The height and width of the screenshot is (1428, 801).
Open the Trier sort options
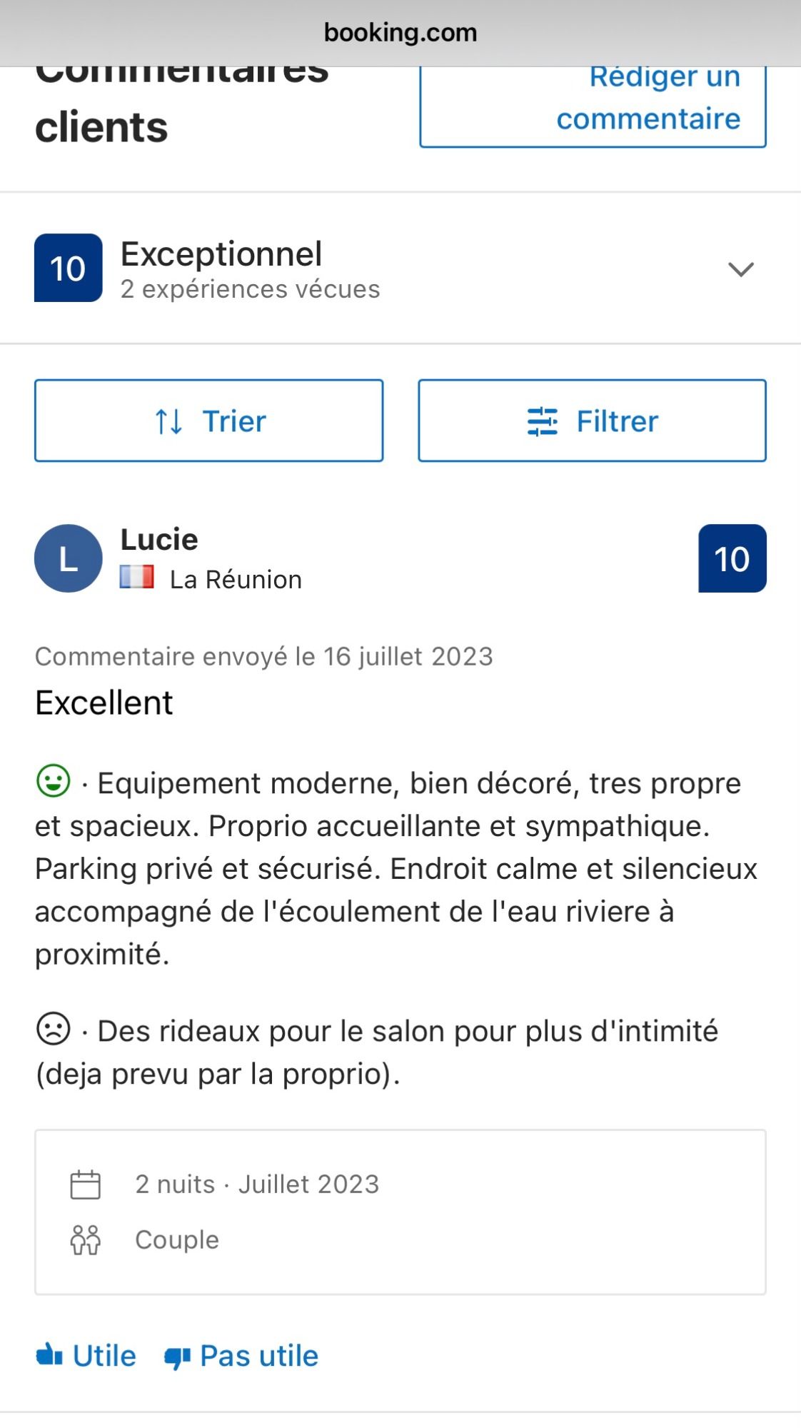point(209,421)
